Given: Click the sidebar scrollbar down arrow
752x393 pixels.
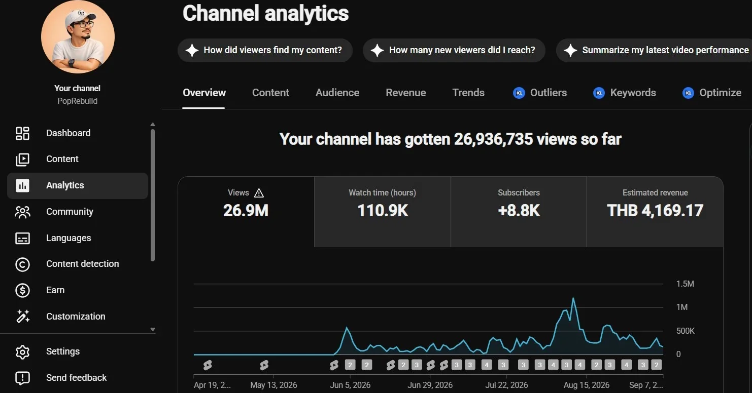Looking at the screenshot, I should coord(153,329).
